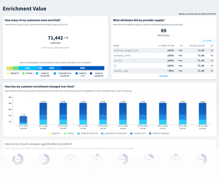The height and width of the screenshot is (183, 219).
Task: Select the business_category_cod... attribute row
Action: click(163, 50)
